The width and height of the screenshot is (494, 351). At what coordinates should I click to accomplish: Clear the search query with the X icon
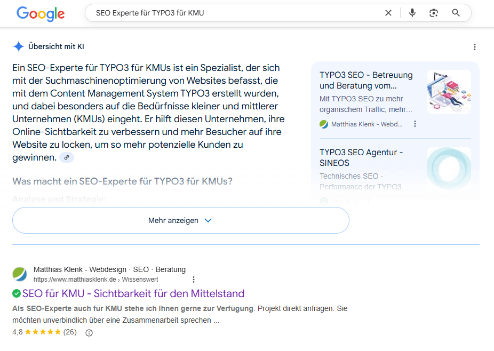click(388, 13)
